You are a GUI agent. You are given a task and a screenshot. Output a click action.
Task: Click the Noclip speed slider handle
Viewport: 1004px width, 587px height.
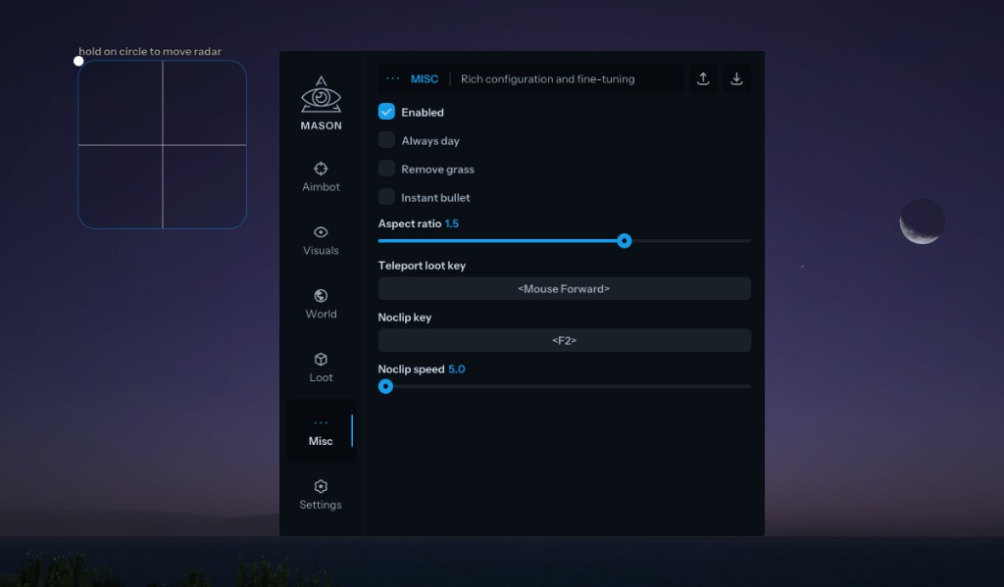click(x=386, y=386)
